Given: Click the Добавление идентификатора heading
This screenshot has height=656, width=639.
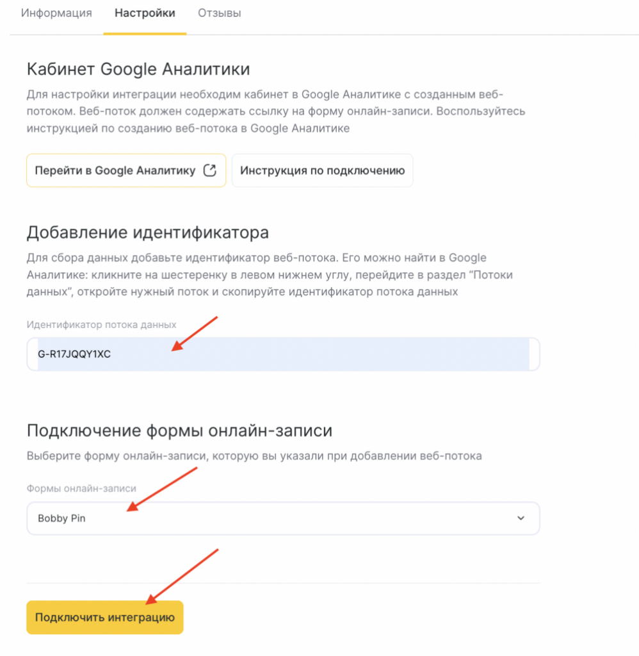Looking at the screenshot, I should [147, 232].
